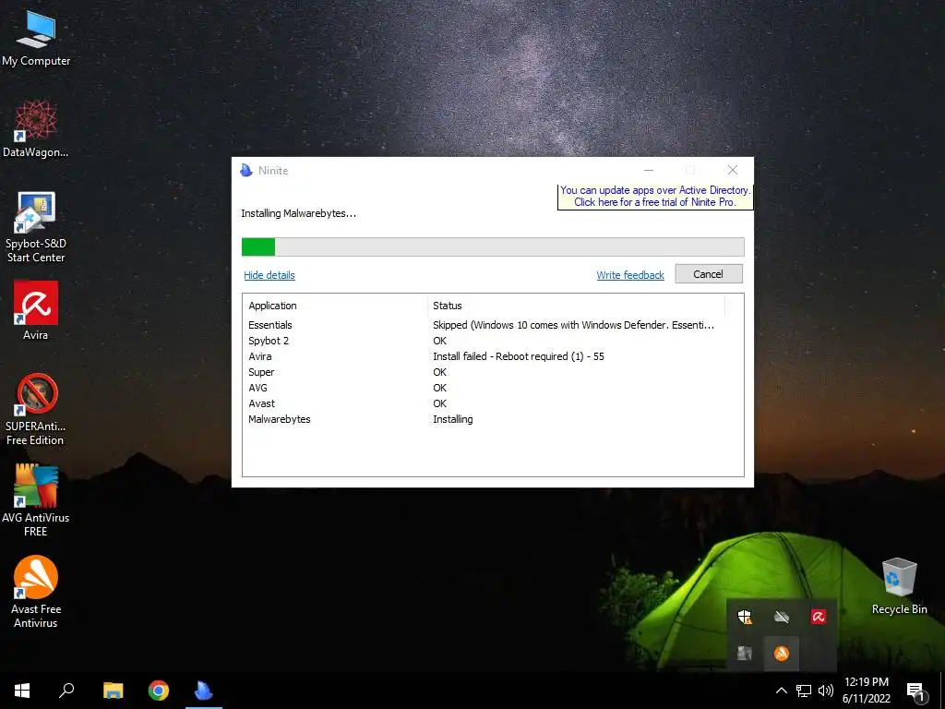Select the Recycle Bin icon

[899, 586]
